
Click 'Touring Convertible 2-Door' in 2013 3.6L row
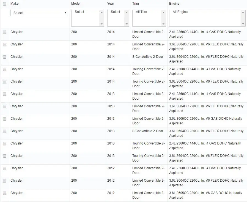click(148, 158)
